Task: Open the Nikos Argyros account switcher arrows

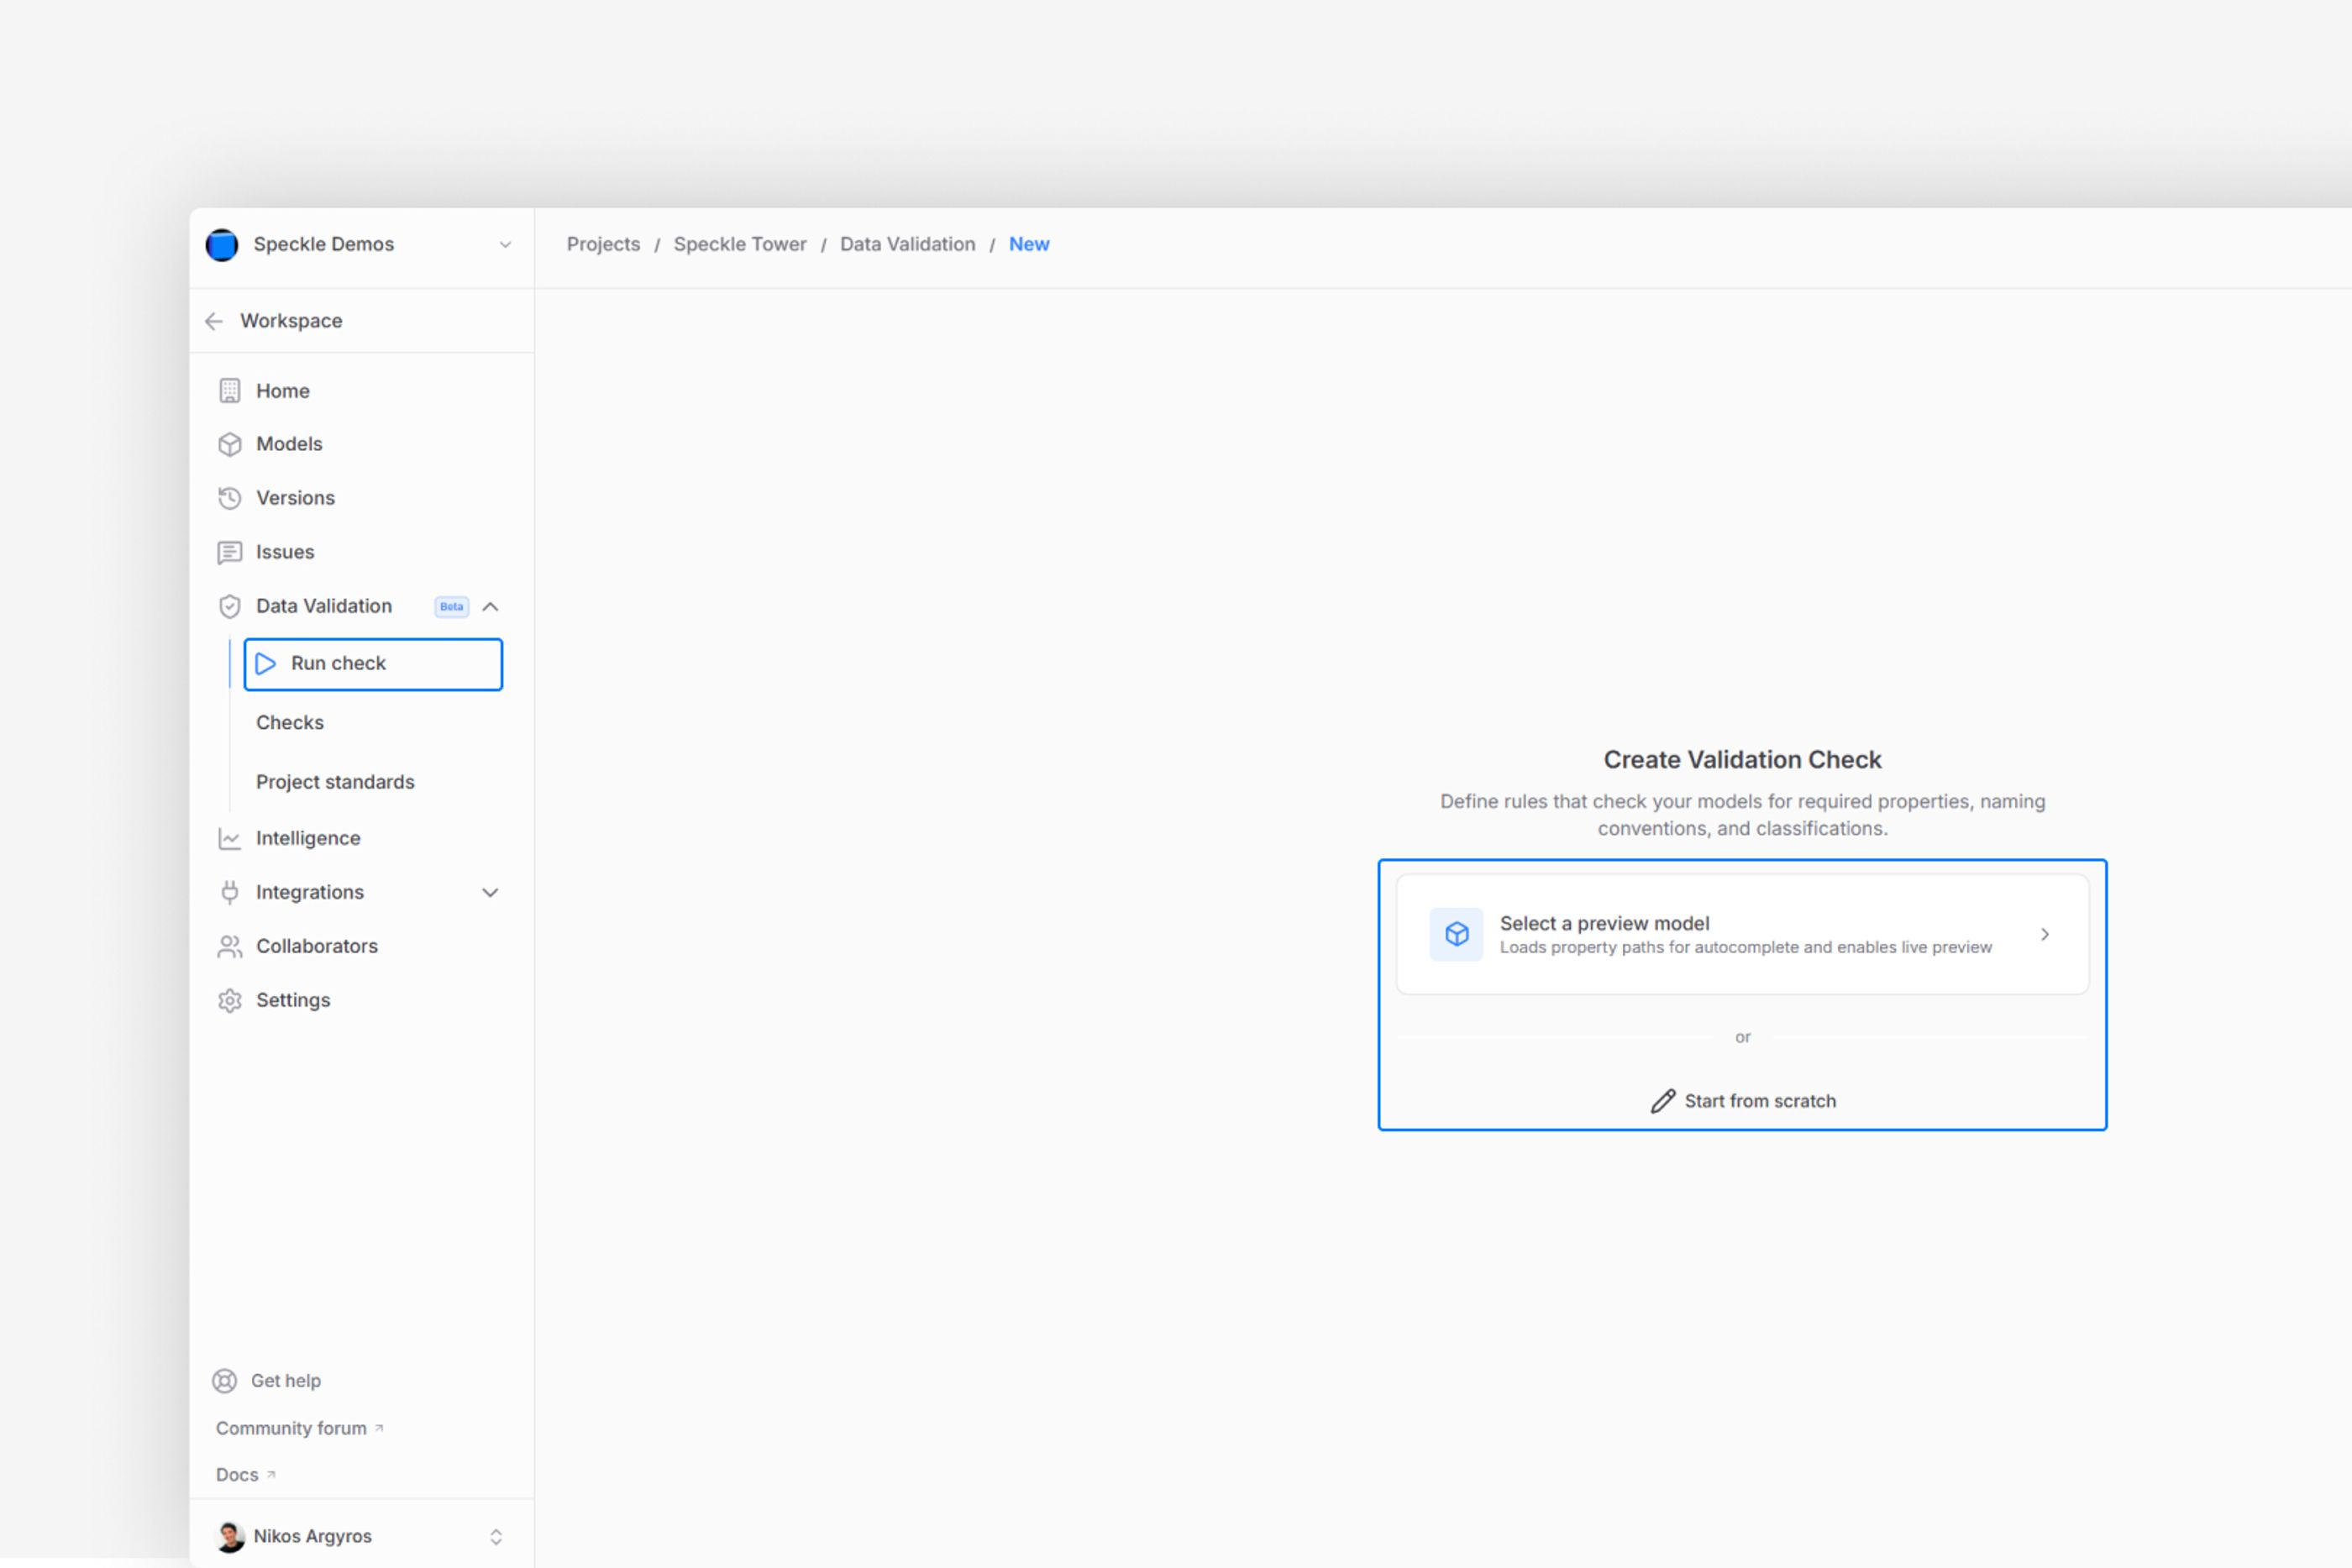Action: point(496,1537)
